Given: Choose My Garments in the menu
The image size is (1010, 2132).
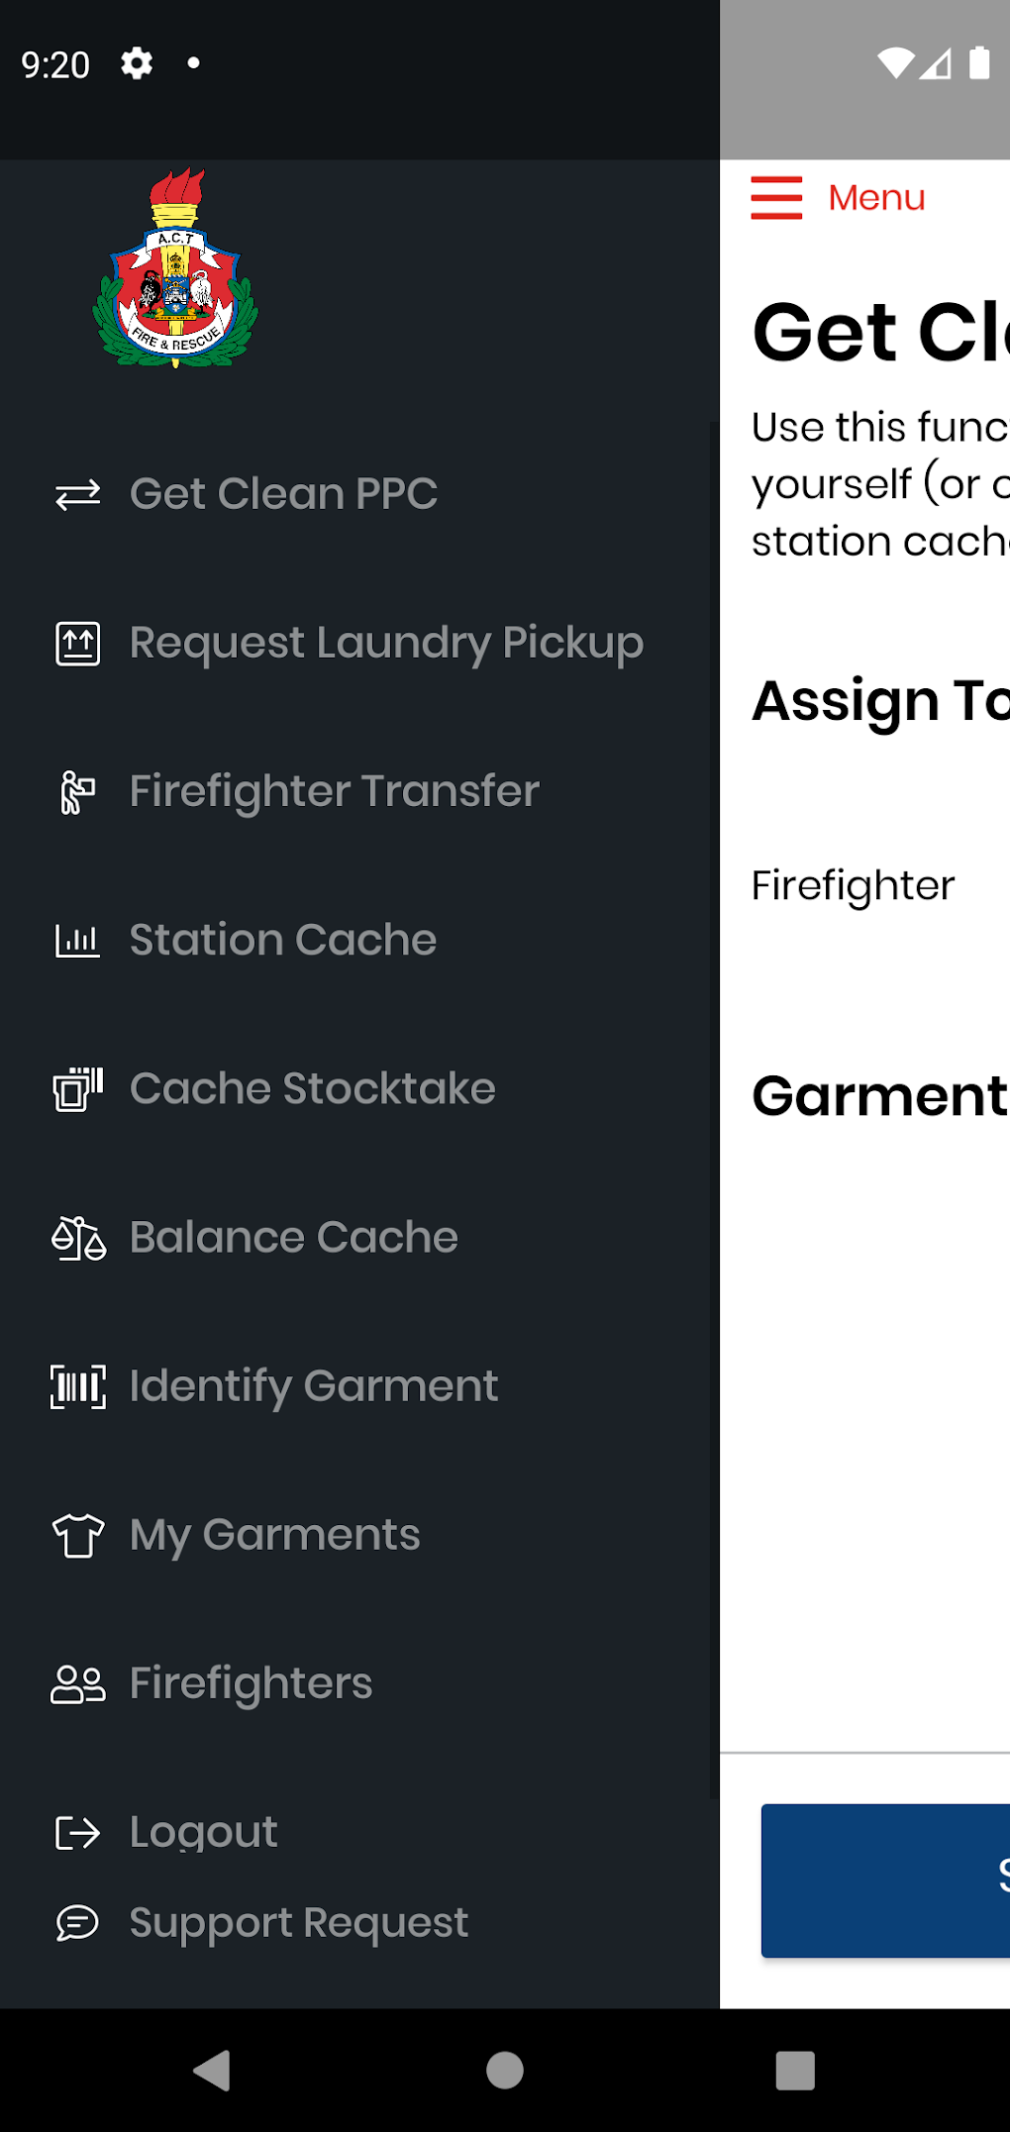Looking at the screenshot, I should click(x=274, y=1535).
